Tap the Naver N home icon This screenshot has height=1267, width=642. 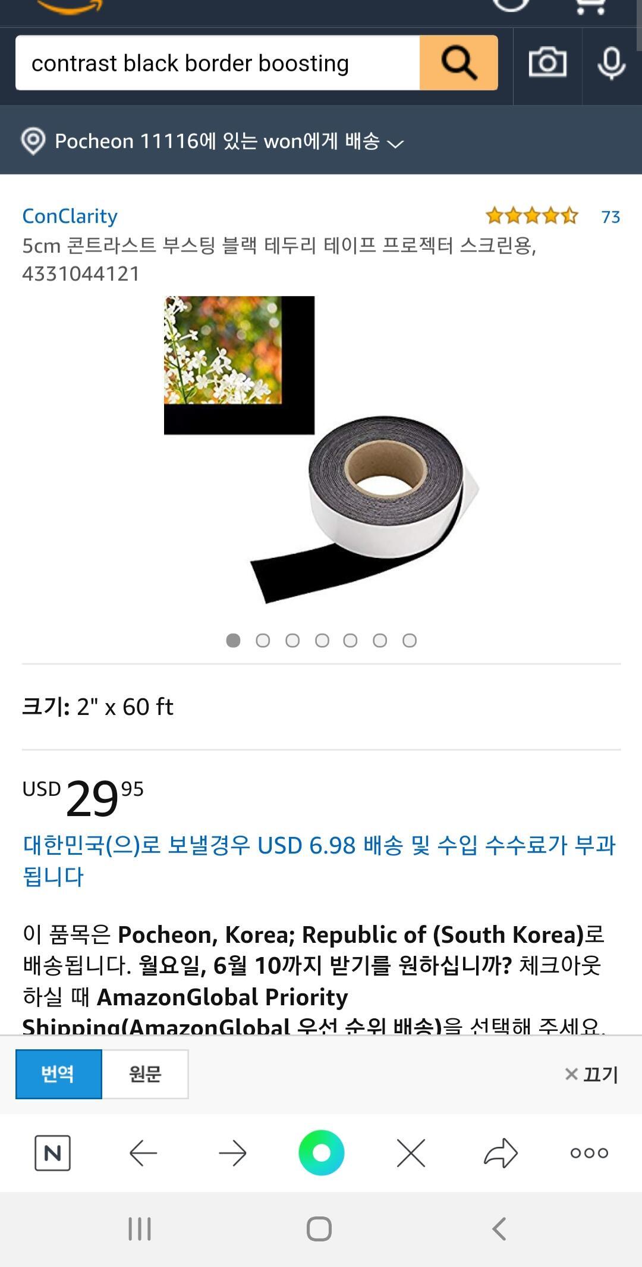(x=52, y=1153)
